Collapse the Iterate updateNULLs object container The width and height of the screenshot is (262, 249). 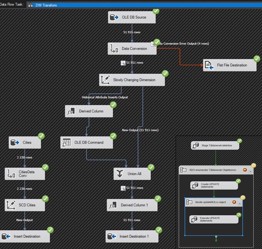pyautogui.click(x=239, y=204)
